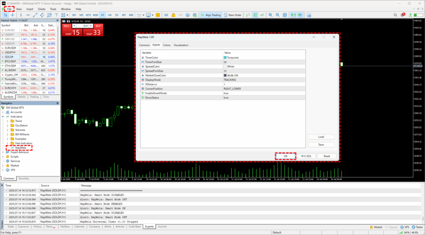425x235 pixels.
Task: Switch chart to line chart view
Action: point(262,15)
